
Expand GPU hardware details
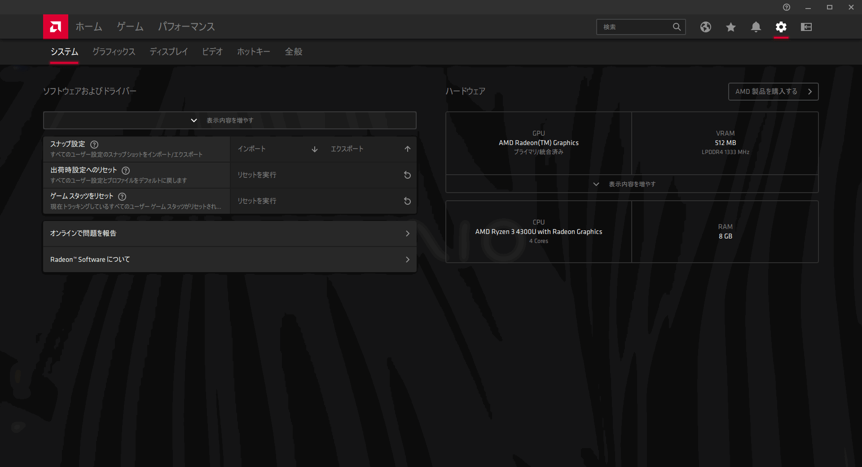(632, 184)
